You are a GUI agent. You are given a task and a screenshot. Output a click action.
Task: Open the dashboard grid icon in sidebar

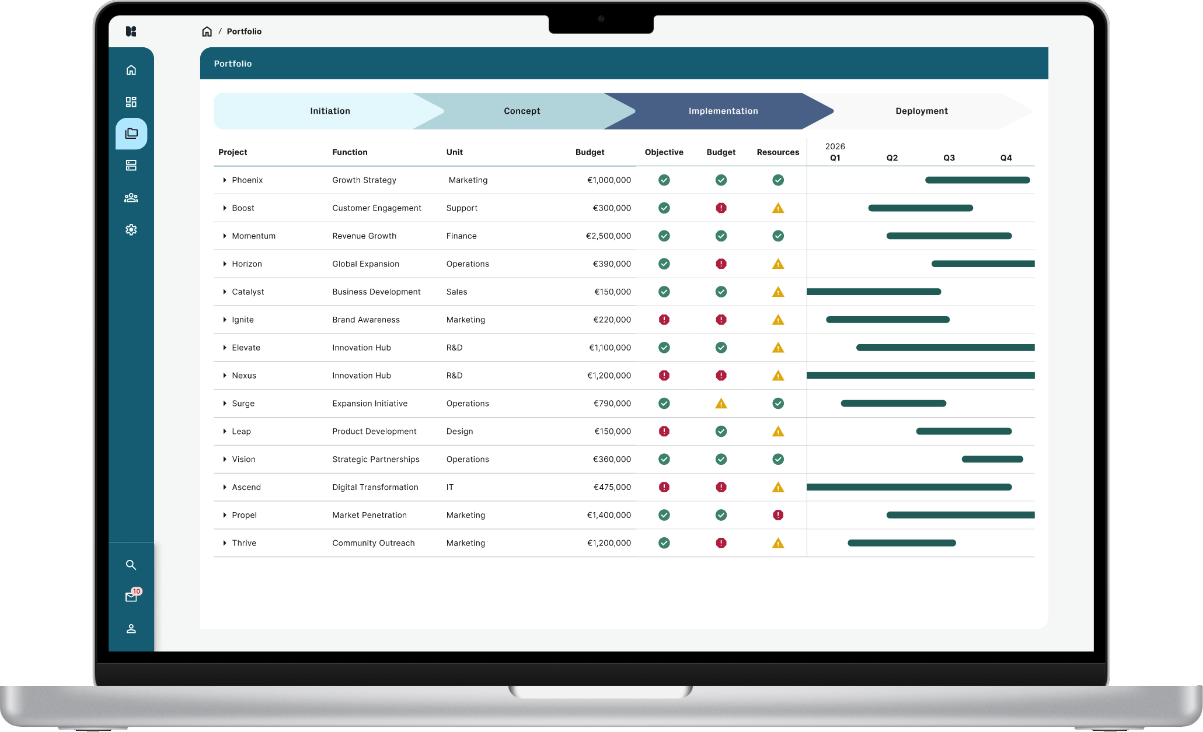131,102
